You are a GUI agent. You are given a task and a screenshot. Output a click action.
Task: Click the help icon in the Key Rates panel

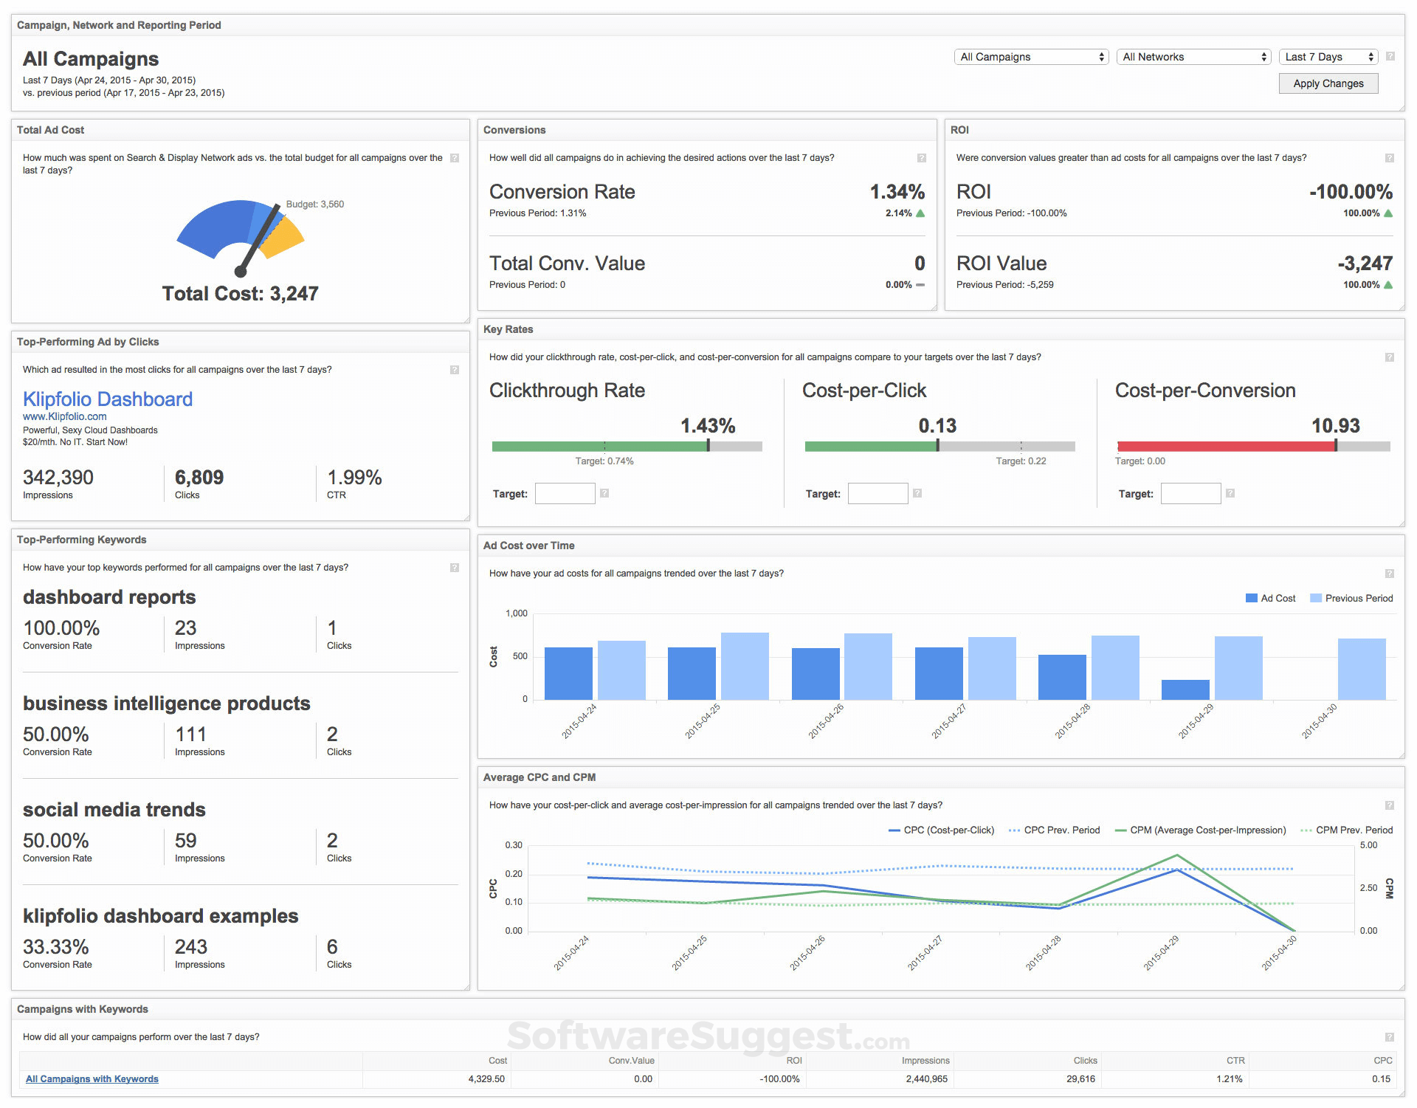pyautogui.click(x=1389, y=356)
